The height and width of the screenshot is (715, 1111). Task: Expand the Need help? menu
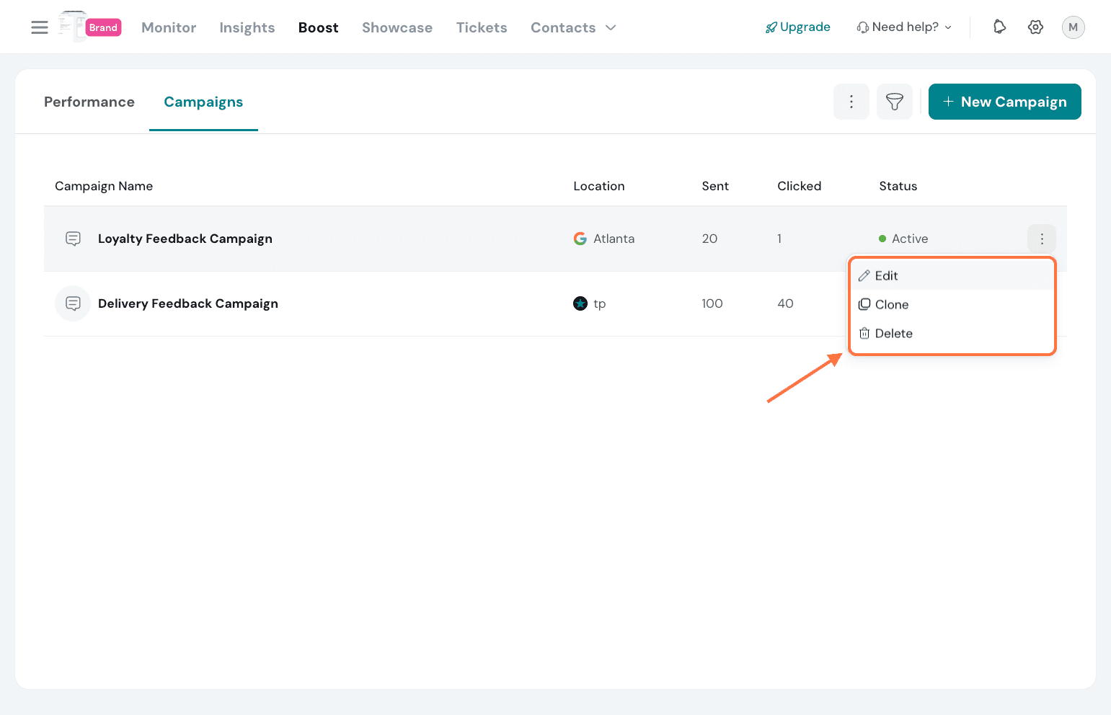tap(904, 27)
